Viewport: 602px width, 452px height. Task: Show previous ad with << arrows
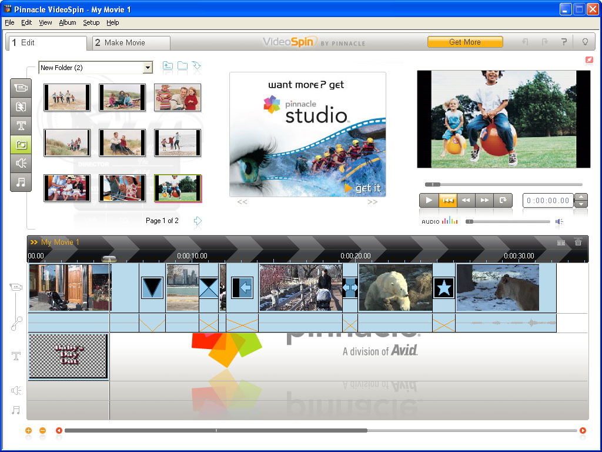(242, 202)
